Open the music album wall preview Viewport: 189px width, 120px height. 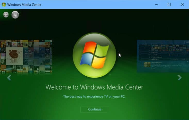26,57
